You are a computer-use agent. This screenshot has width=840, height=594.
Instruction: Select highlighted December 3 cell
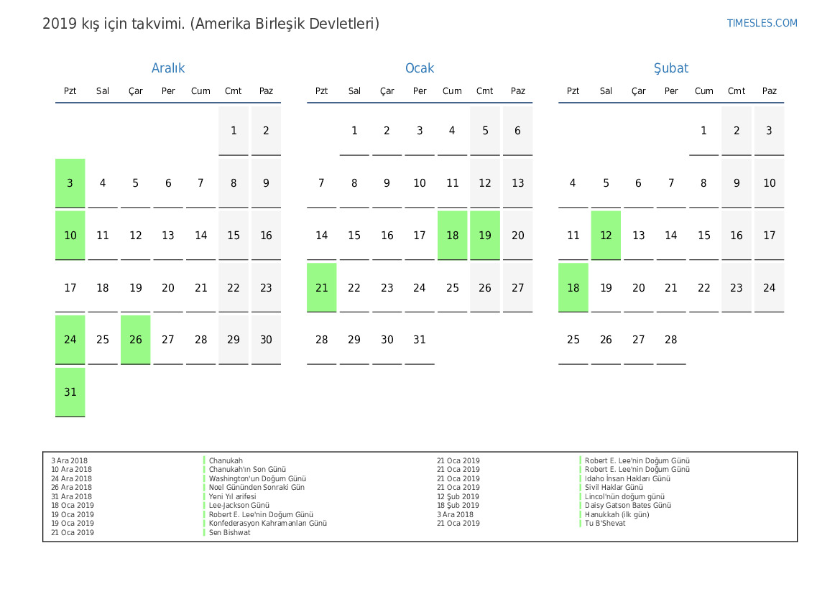pos(70,183)
